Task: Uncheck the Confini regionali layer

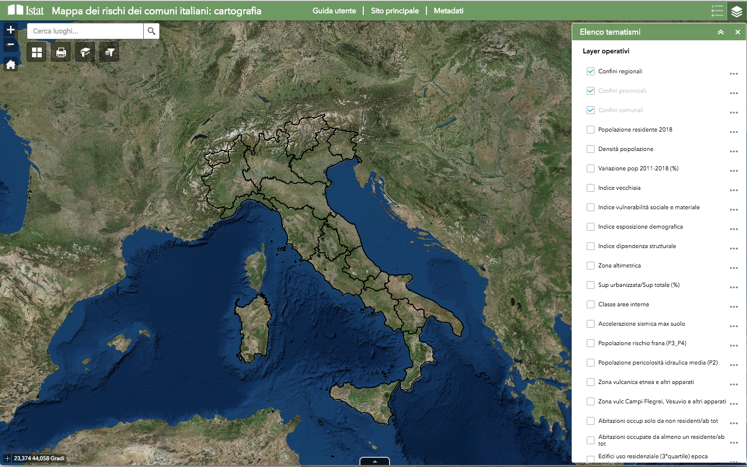Action: 591,71
